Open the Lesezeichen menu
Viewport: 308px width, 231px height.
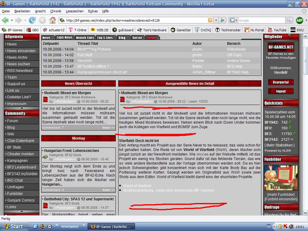coord(75,11)
